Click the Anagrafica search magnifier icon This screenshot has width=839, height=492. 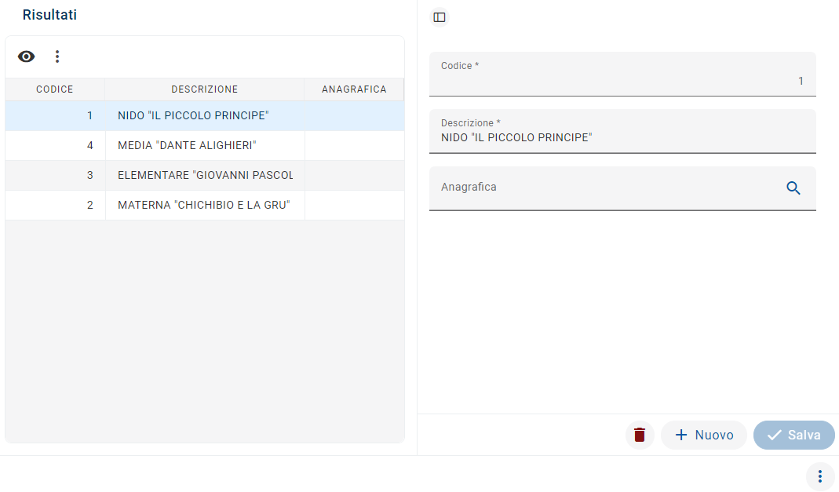(793, 188)
